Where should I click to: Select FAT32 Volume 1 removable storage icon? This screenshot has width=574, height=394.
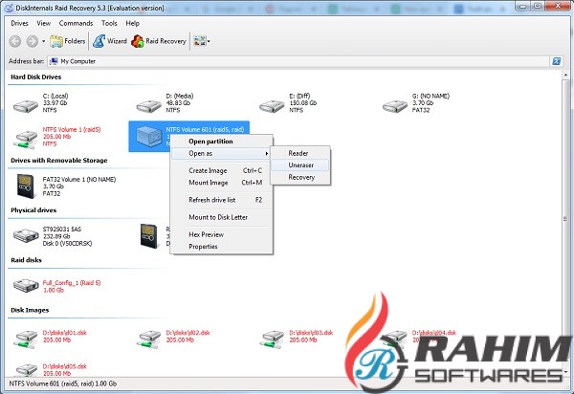coord(26,186)
